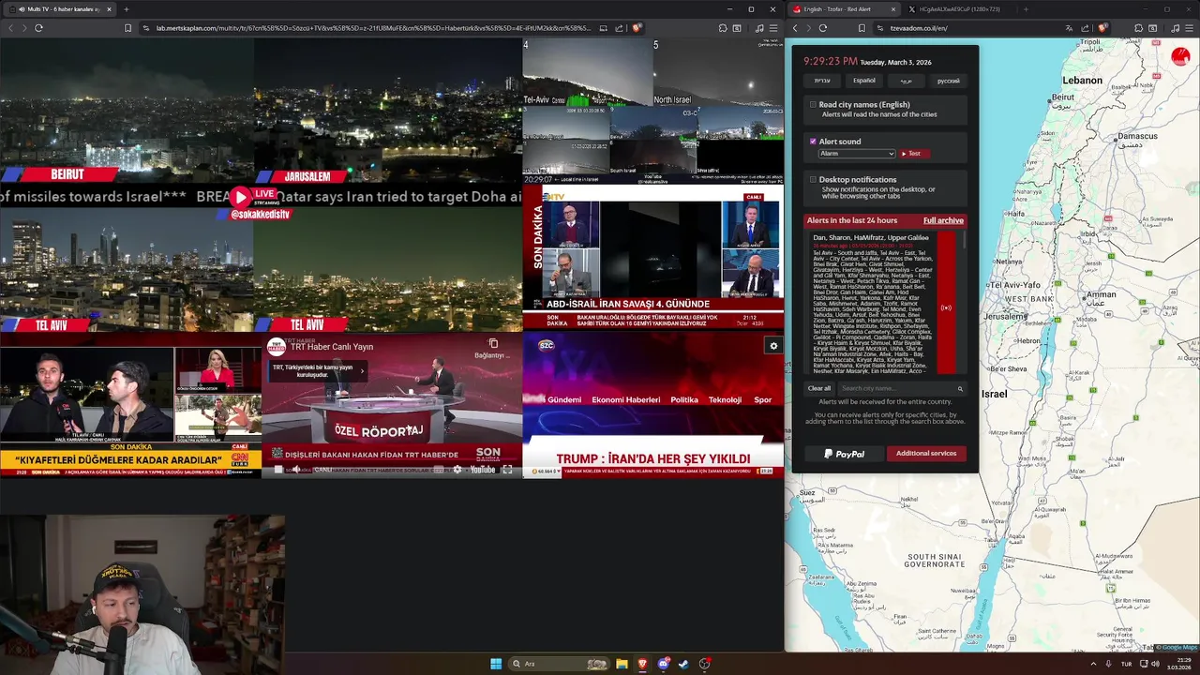
Task: Click share icon in Multi TV address bar
Action: (x=620, y=28)
